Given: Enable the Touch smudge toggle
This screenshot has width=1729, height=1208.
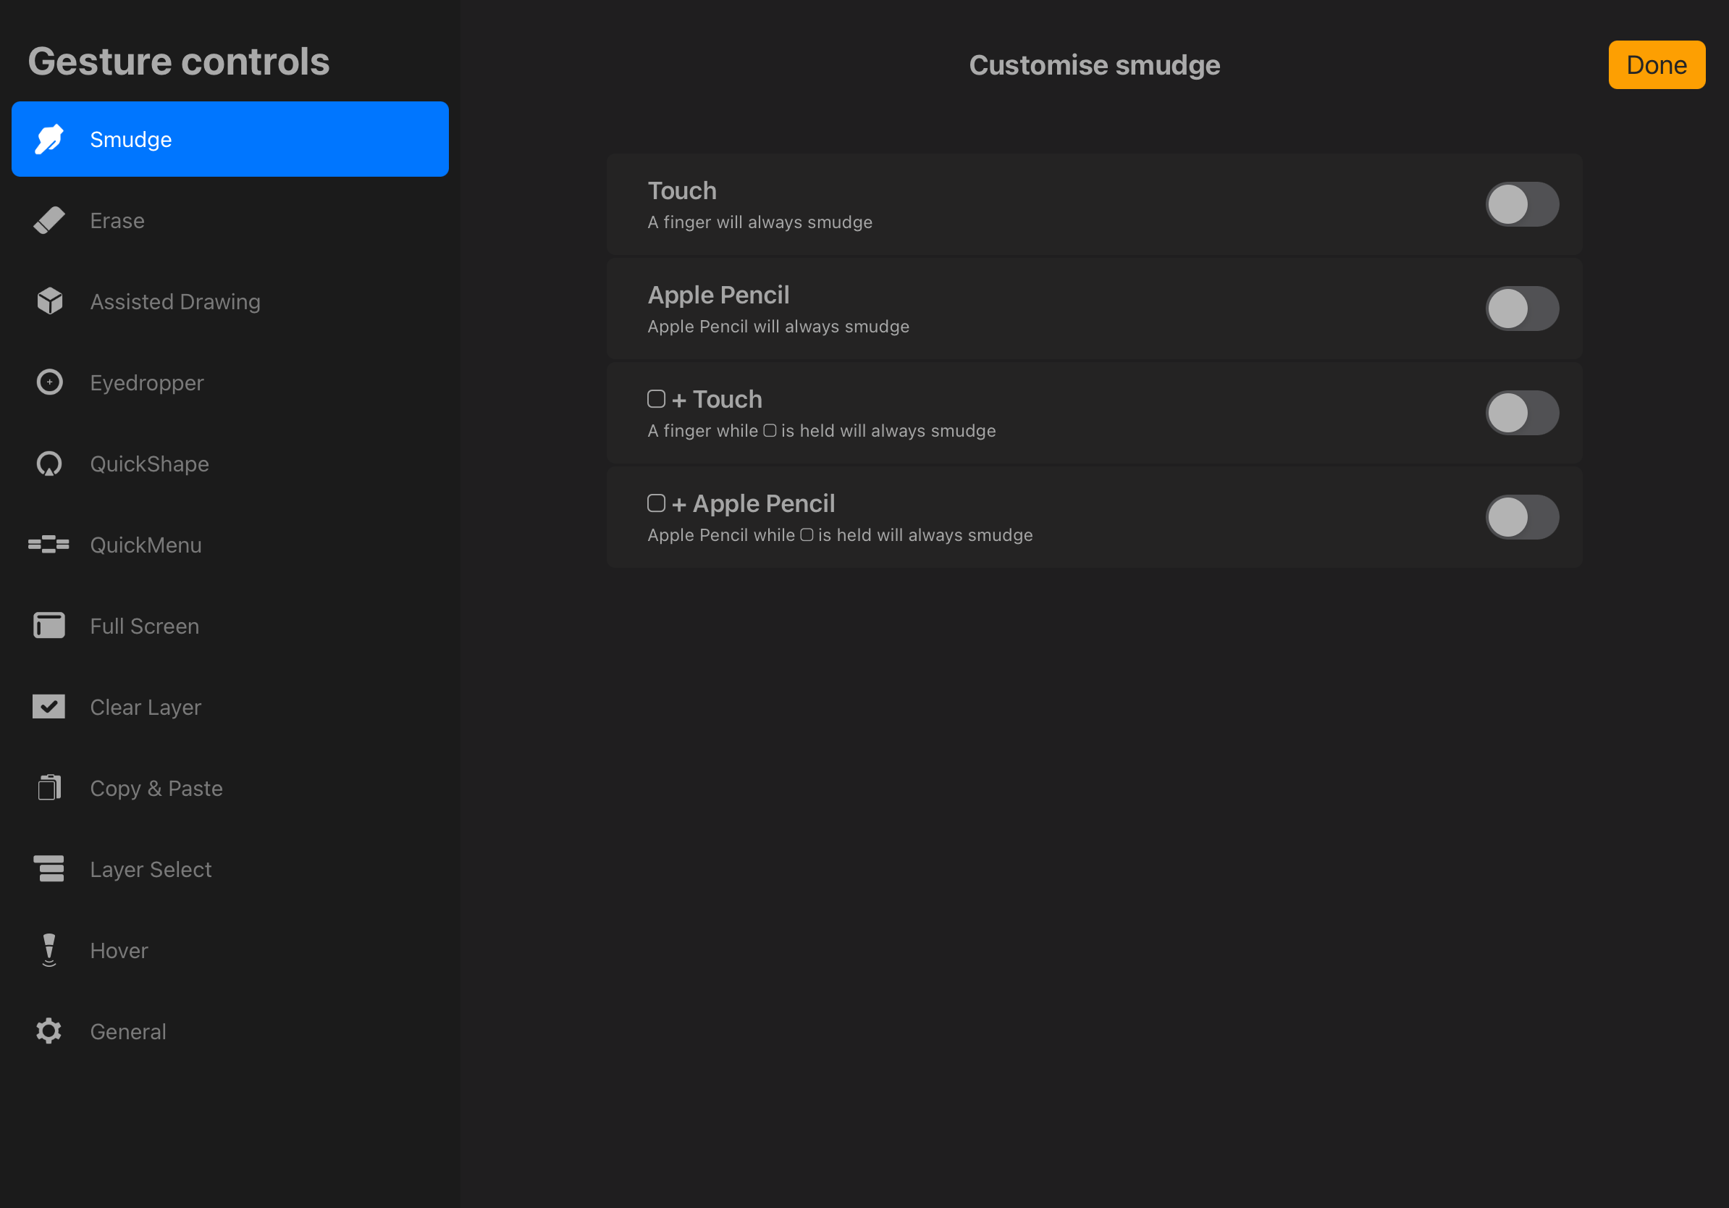Looking at the screenshot, I should (1521, 205).
